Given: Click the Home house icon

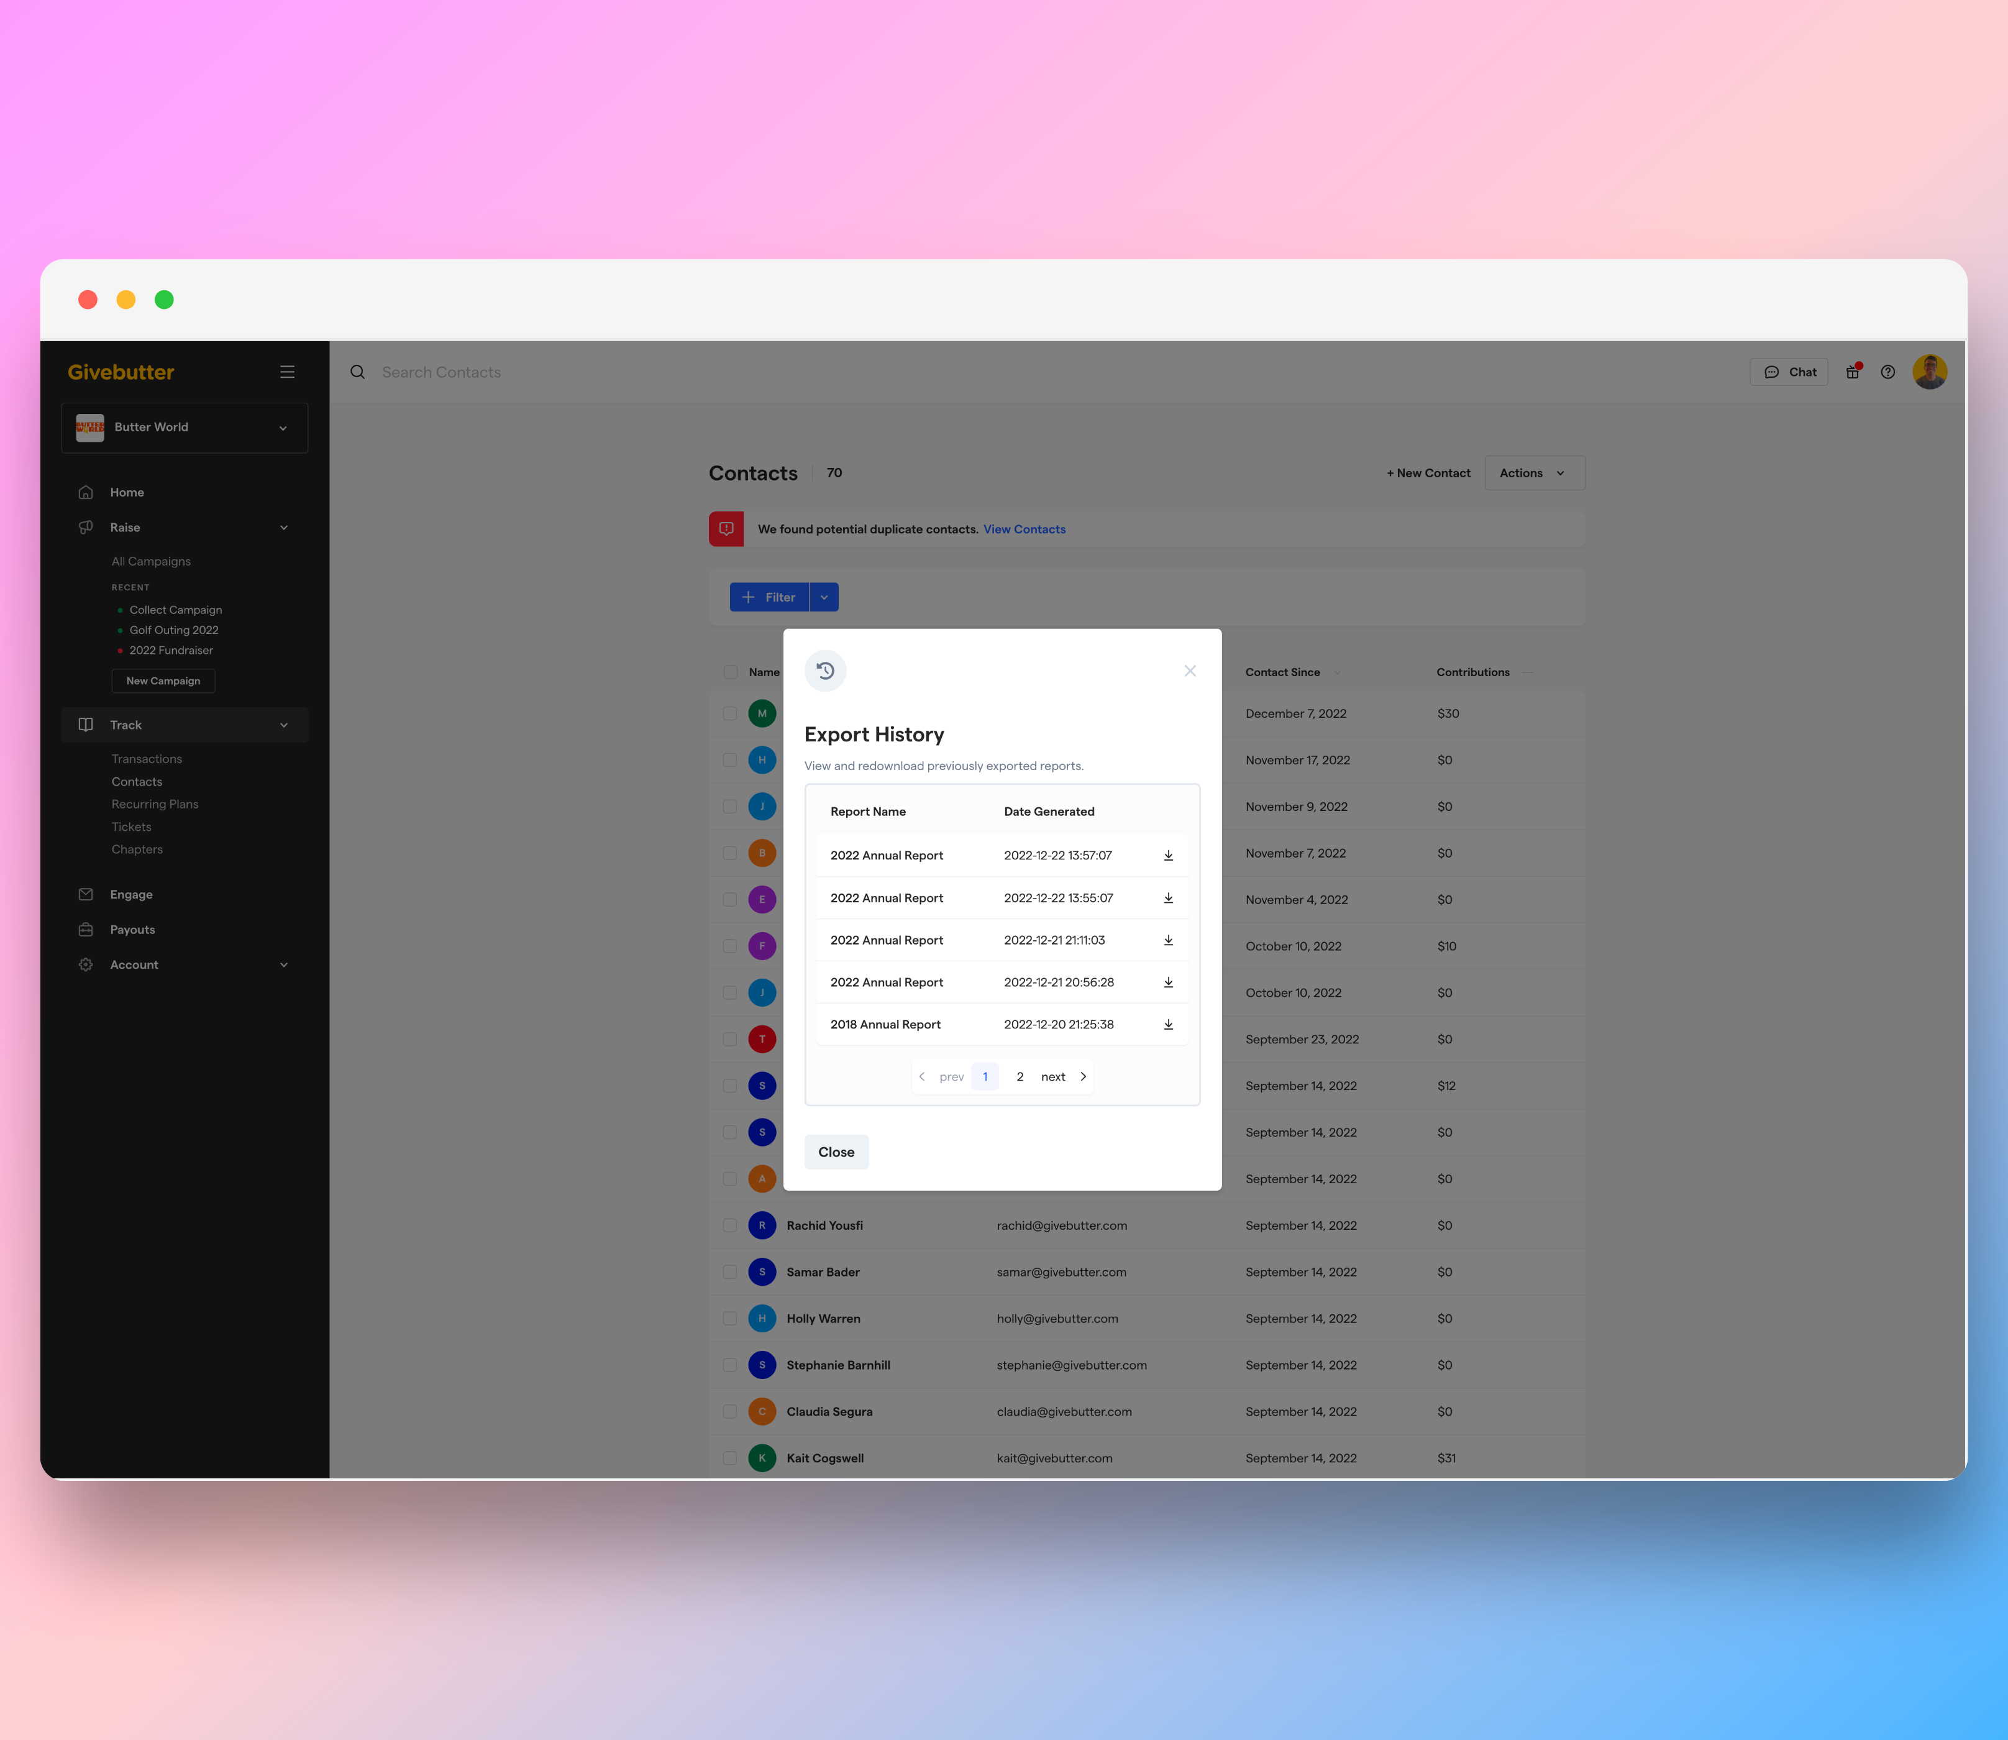Looking at the screenshot, I should pyautogui.click(x=86, y=492).
